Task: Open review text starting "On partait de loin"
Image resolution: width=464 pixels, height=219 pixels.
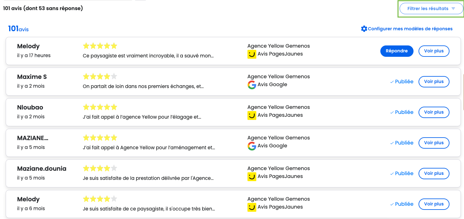Action: pyautogui.click(x=143, y=86)
